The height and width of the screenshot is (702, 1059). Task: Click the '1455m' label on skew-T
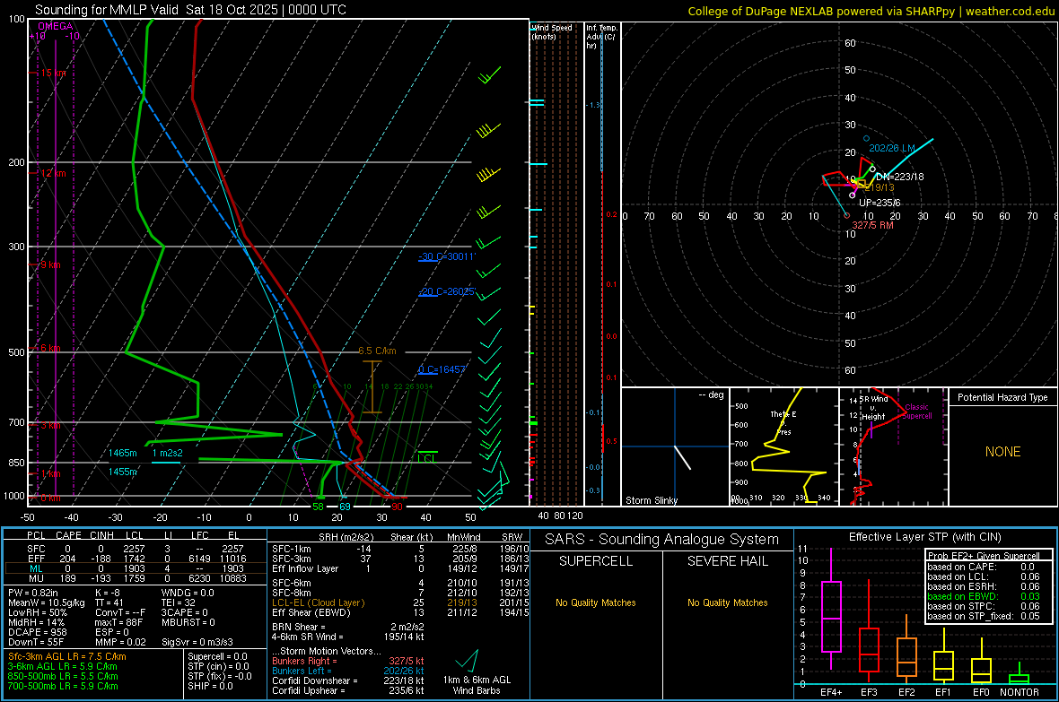point(122,472)
